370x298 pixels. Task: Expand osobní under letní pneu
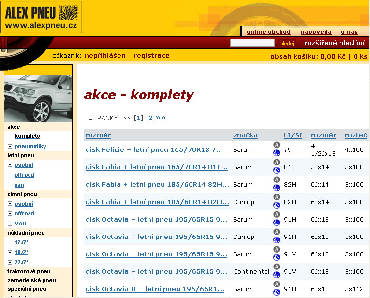point(10,165)
